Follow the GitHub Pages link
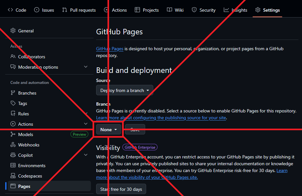 tap(109, 49)
